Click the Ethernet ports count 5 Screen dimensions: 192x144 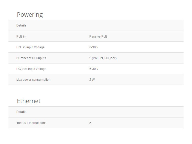90,123
